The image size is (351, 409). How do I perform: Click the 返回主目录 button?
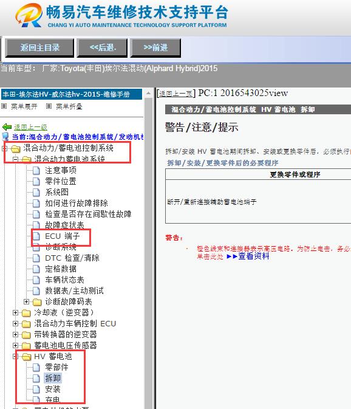pos(39,48)
